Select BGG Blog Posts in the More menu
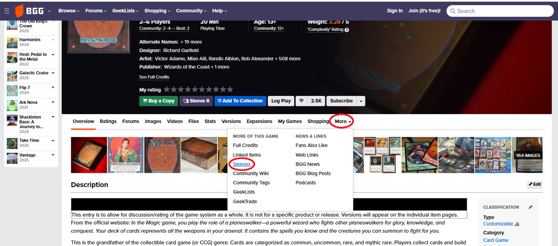558x246 pixels. (313, 173)
